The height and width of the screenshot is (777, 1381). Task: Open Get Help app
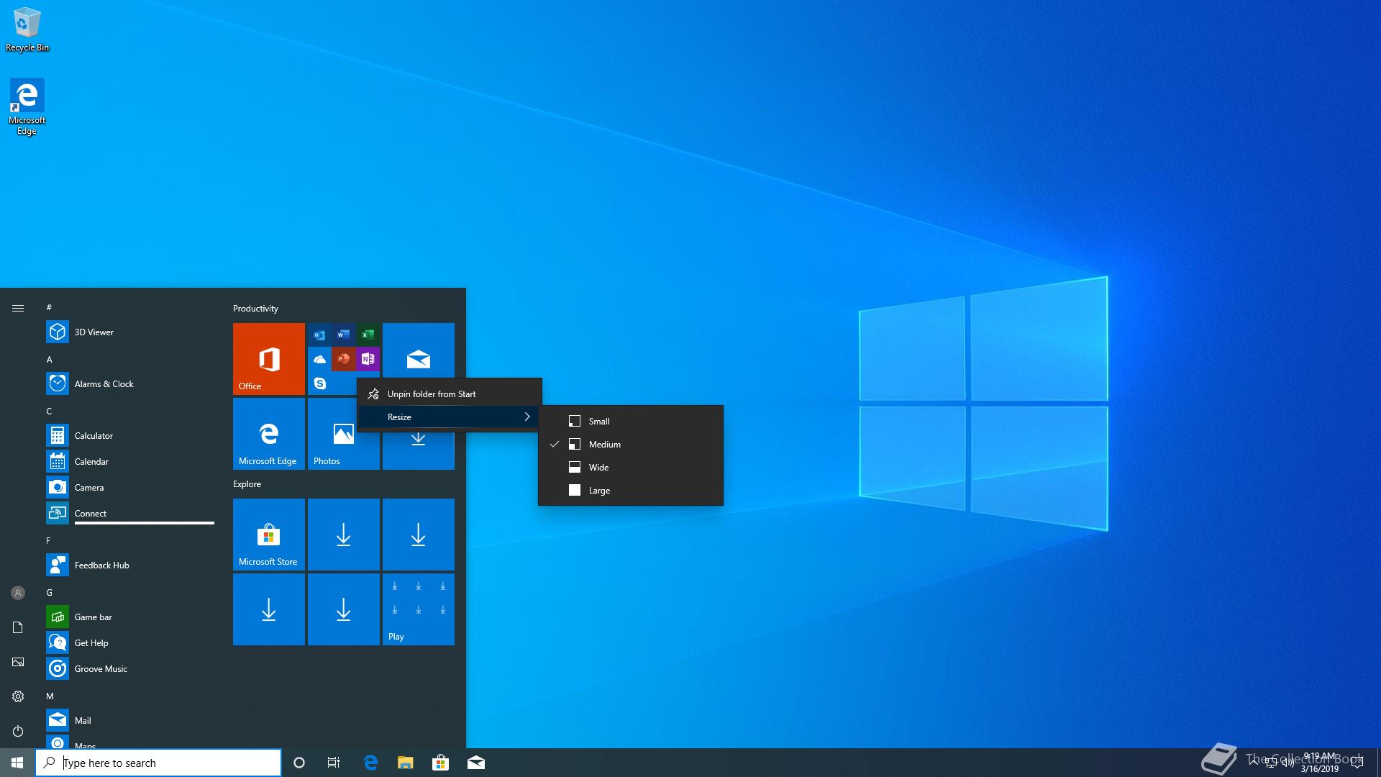[x=130, y=642]
